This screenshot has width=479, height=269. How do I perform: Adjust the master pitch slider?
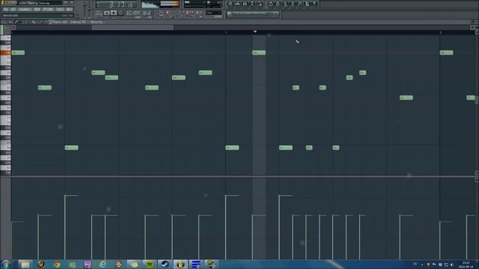(89, 9)
